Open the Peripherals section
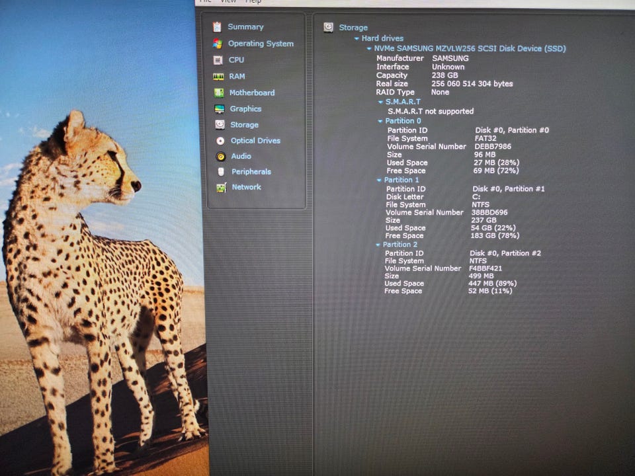This screenshot has width=635, height=476. click(251, 172)
